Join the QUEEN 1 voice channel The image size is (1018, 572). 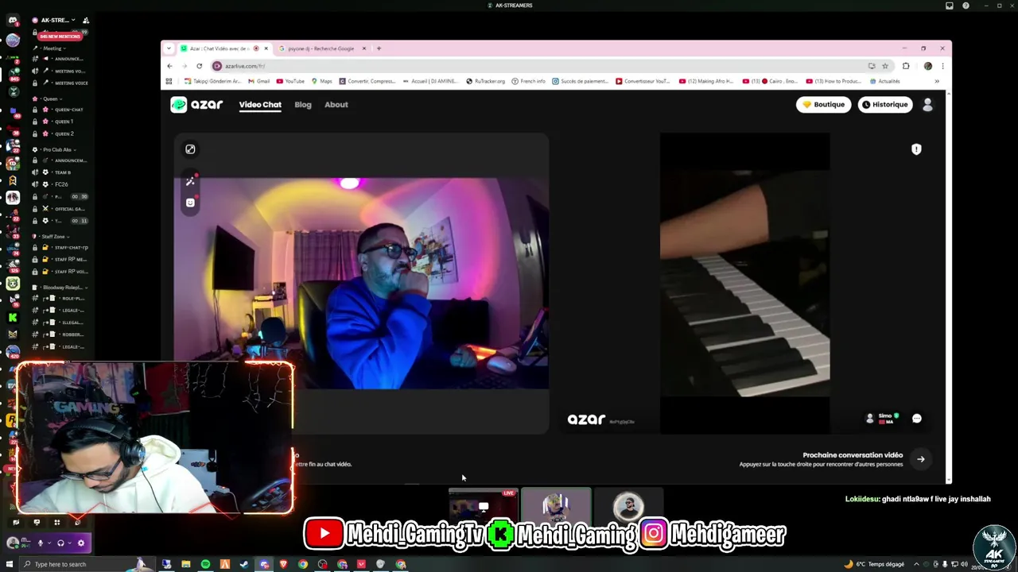[60, 122]
